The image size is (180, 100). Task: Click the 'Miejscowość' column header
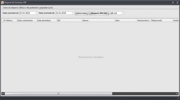pyautogui.click(x=162, y=20)
